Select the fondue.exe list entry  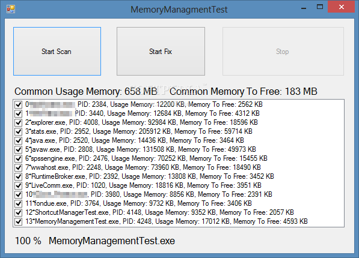[138, 203]
